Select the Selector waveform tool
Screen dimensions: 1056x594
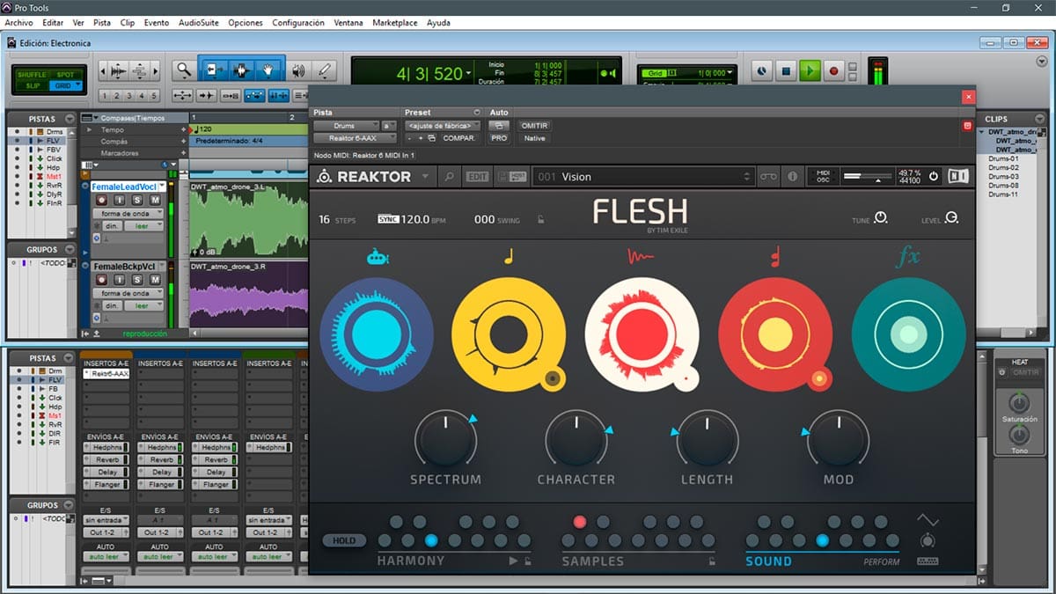coord(239,70)
